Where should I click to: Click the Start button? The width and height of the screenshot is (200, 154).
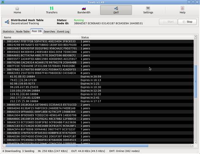point(168,22)
